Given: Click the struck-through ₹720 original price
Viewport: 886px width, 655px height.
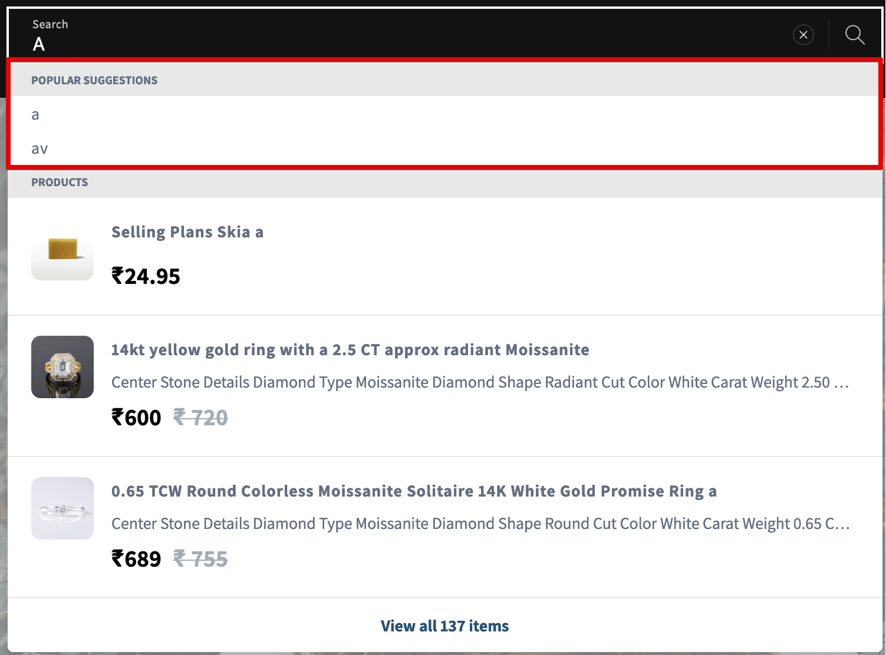Looking at the screenshot, I should point(200,418).
